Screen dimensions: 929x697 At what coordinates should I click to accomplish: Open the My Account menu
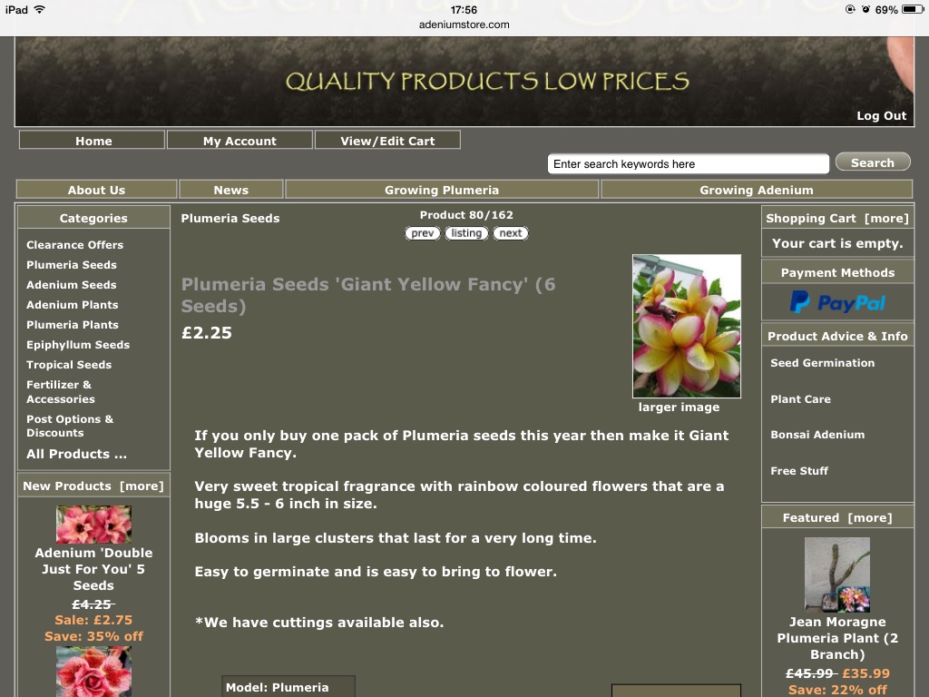click(240, 141)
